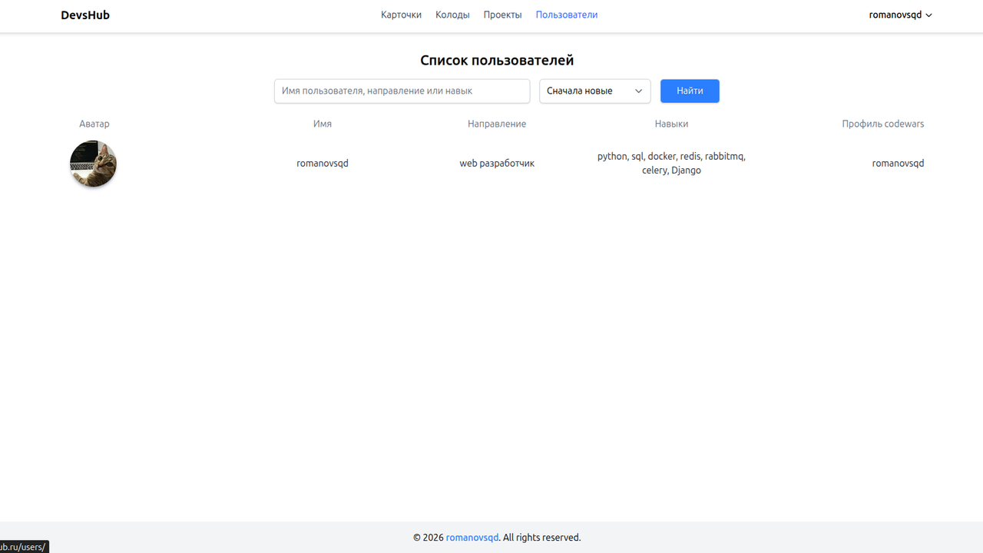
Task: Click the romanovsqd codewars profile entry
Action: (x=898, y=163)
